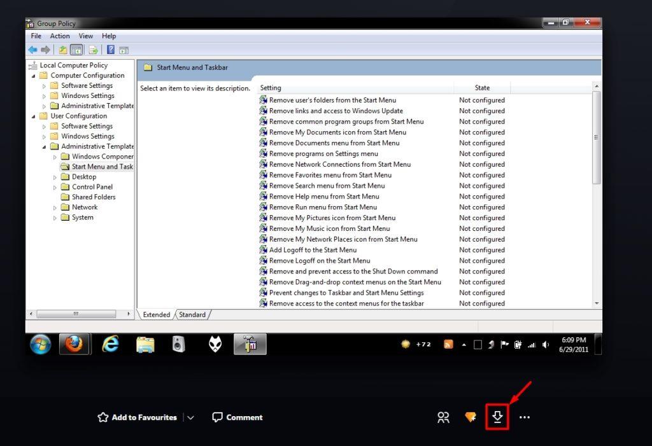Switch to the Extended tab
Viewport: 652px width, 446px height.
pyautogui.click(x=157, y=315)
